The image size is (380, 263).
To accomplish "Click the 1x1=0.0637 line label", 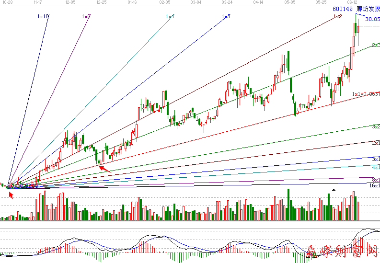I will pyautogui.click(x=366, y=94).
